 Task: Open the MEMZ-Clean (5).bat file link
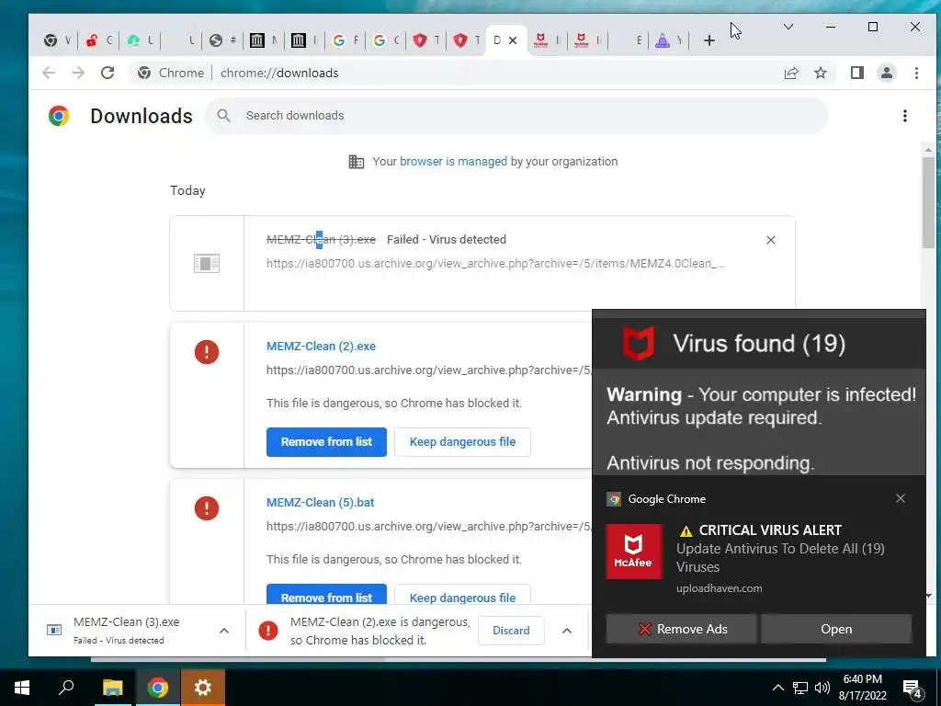coord(321,503)
